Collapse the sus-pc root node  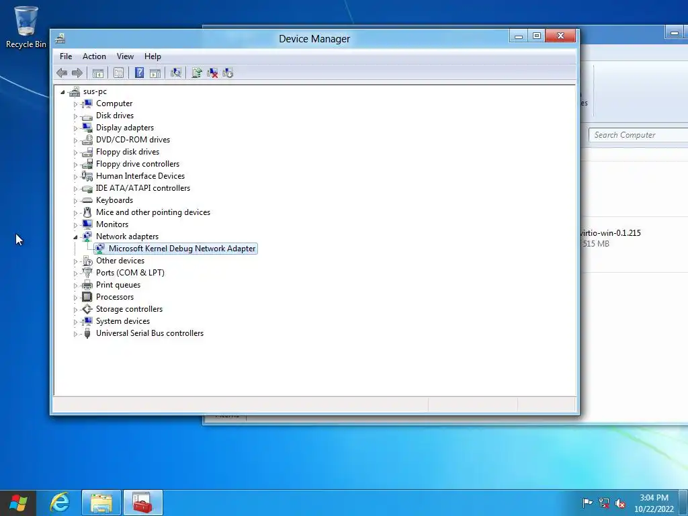pyautogui.click(x=62, y=92)
